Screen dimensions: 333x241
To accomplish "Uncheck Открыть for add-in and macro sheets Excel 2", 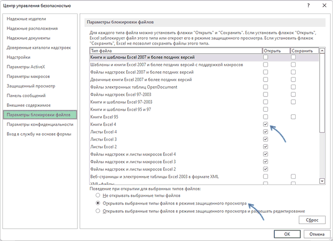I will pyautogui.click(x=265, y=169).
